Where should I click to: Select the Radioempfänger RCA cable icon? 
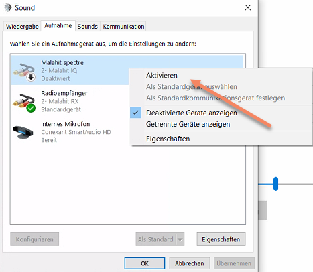point(24,103)
